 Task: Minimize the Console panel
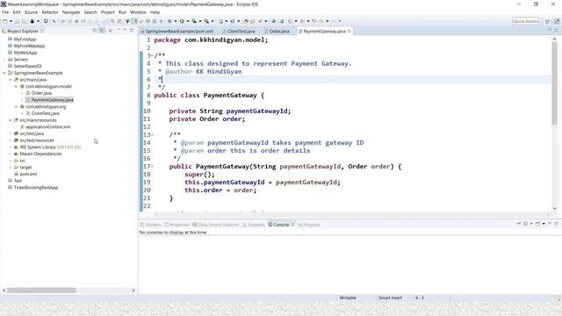(550, 224)
